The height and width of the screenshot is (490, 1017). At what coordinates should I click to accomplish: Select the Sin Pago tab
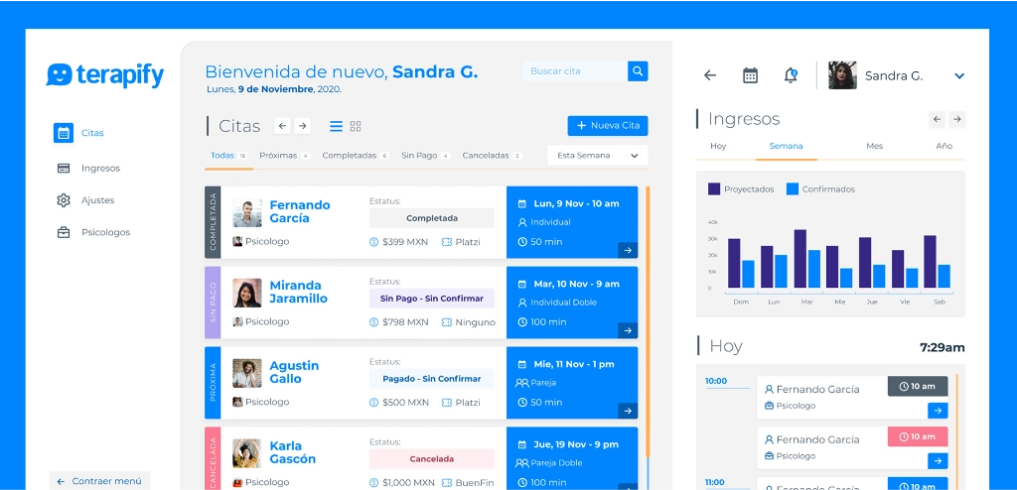(425, 156)
